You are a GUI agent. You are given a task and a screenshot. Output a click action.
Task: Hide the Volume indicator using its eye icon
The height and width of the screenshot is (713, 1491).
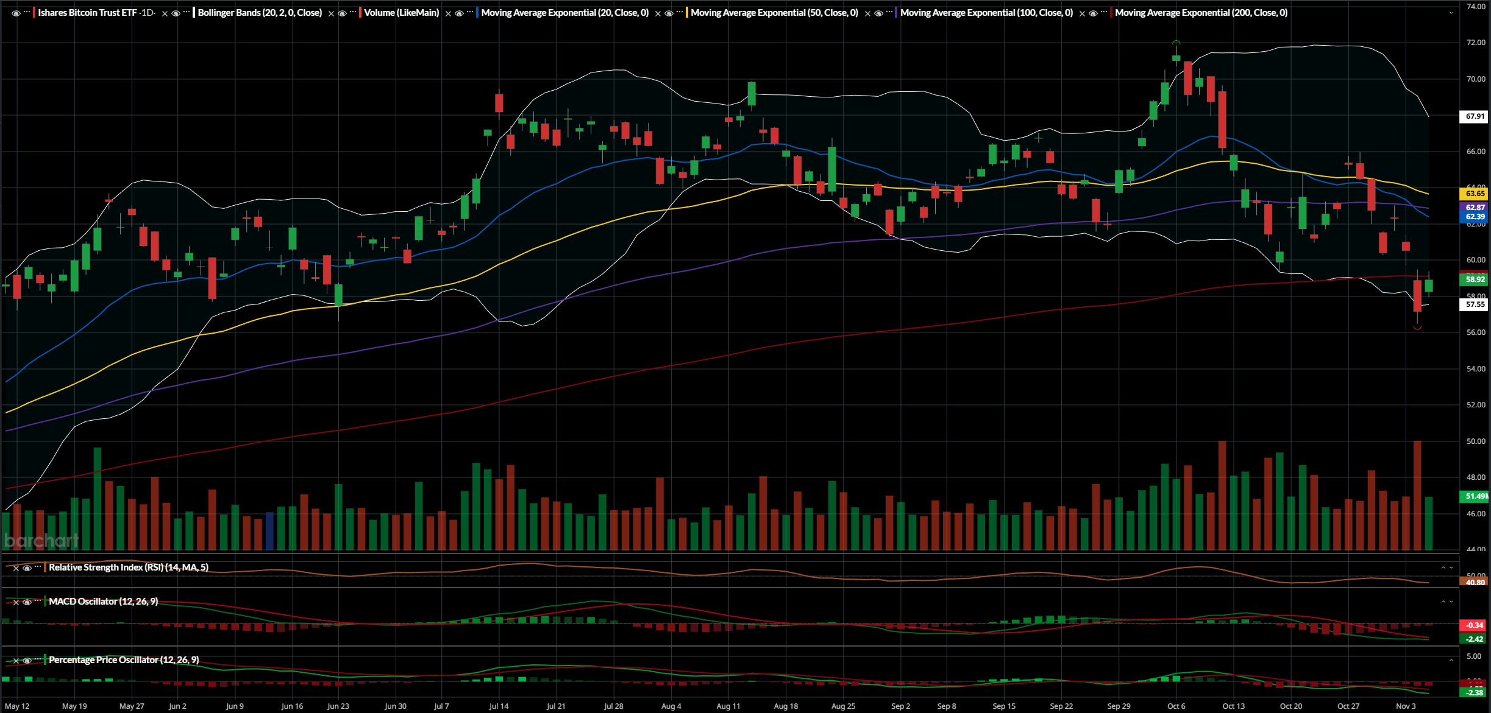[x=341, y=12]
